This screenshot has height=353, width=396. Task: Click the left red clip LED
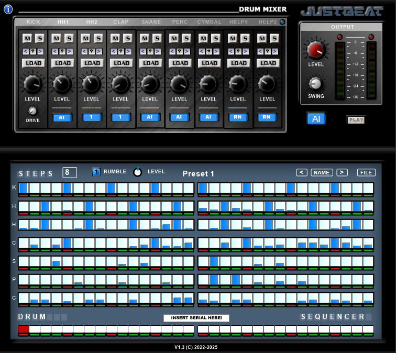coord(339,37)
